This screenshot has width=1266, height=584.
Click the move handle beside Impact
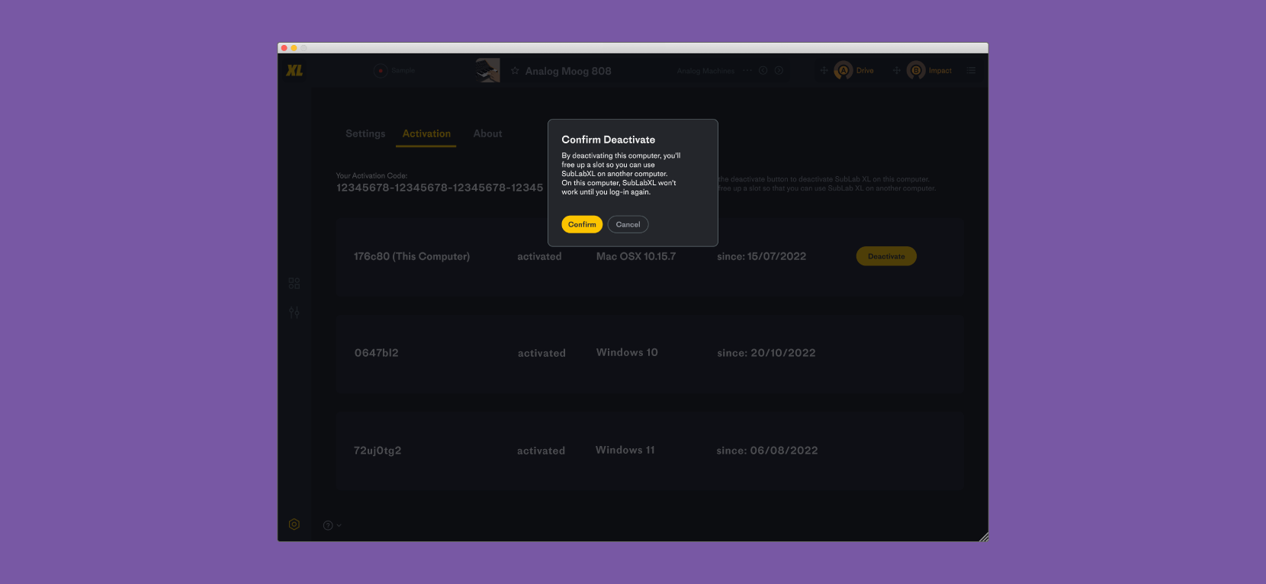(x=897, y=70)
